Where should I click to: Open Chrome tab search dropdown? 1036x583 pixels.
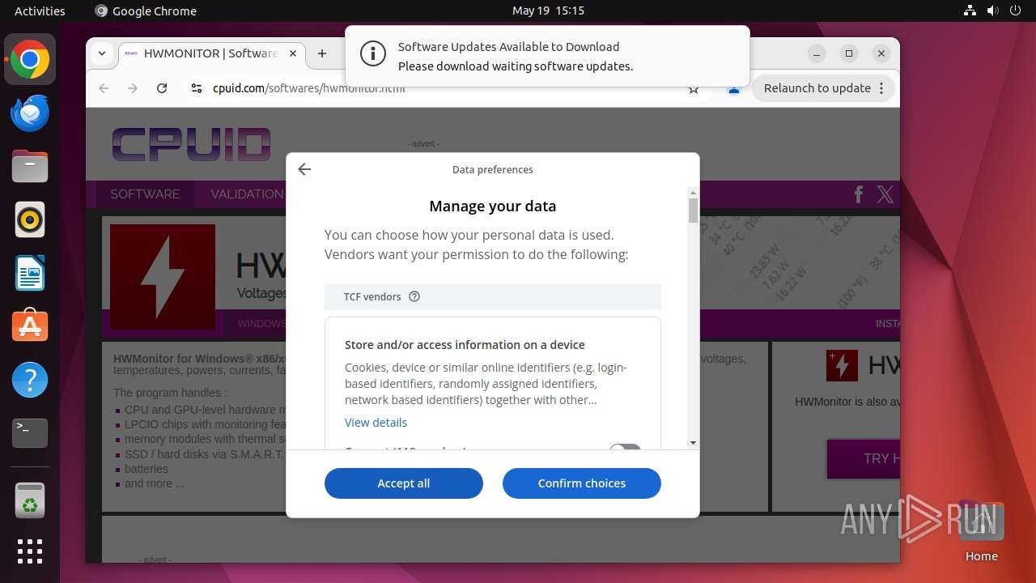(102, 53)
